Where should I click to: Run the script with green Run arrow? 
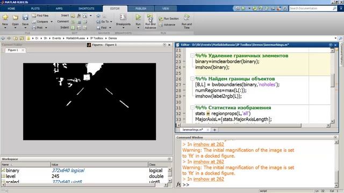(x=138, y=17)
